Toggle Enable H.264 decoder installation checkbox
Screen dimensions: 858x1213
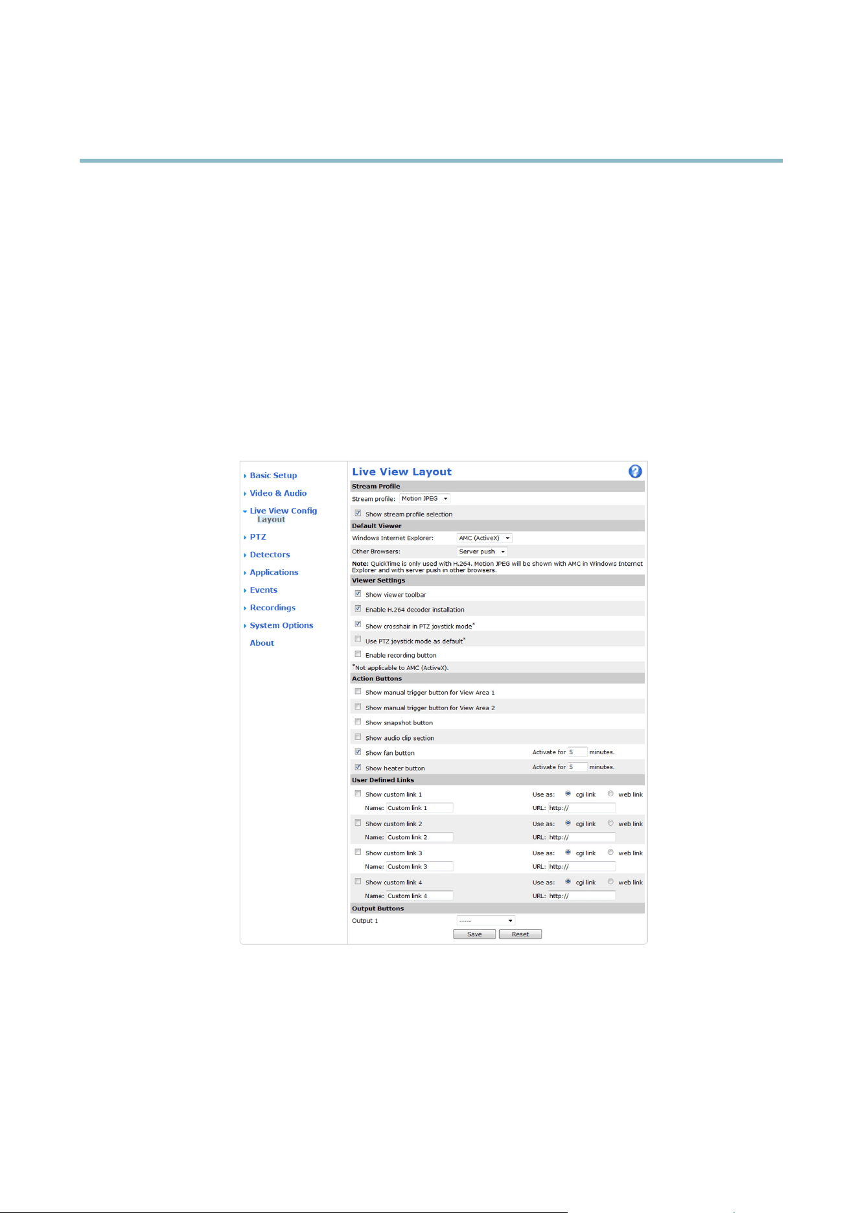click(x=358, y=609)
